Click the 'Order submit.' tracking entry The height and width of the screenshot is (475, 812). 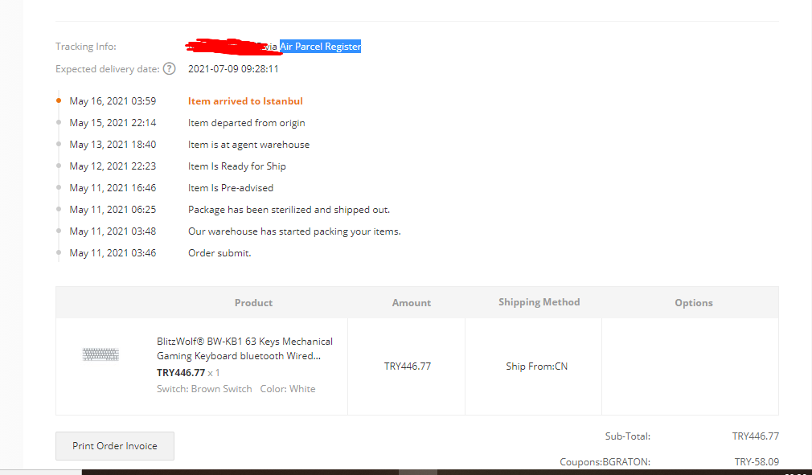219,253
